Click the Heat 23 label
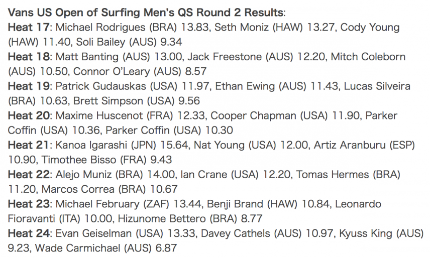Screen dimensions: 430x258 [29, 204]
